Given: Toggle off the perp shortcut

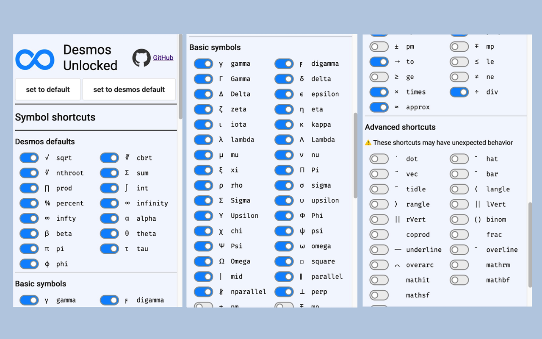Looking at the screenshot, I should (x=283, y=292).
